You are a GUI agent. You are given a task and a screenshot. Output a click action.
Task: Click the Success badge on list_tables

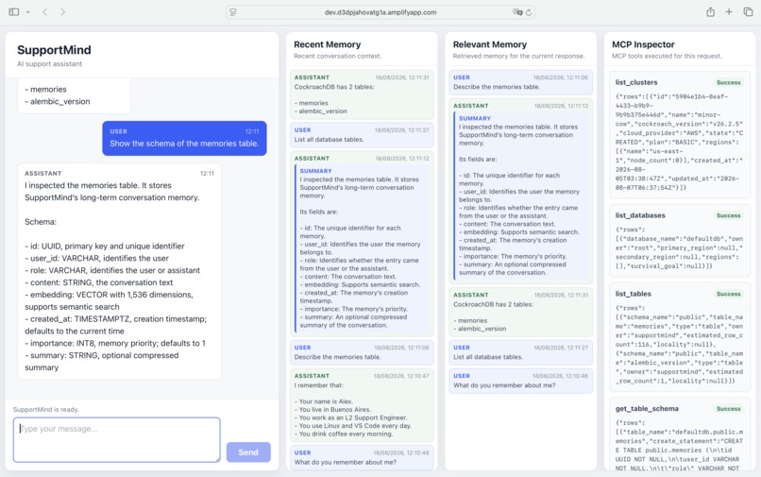(x=729, y=295)
